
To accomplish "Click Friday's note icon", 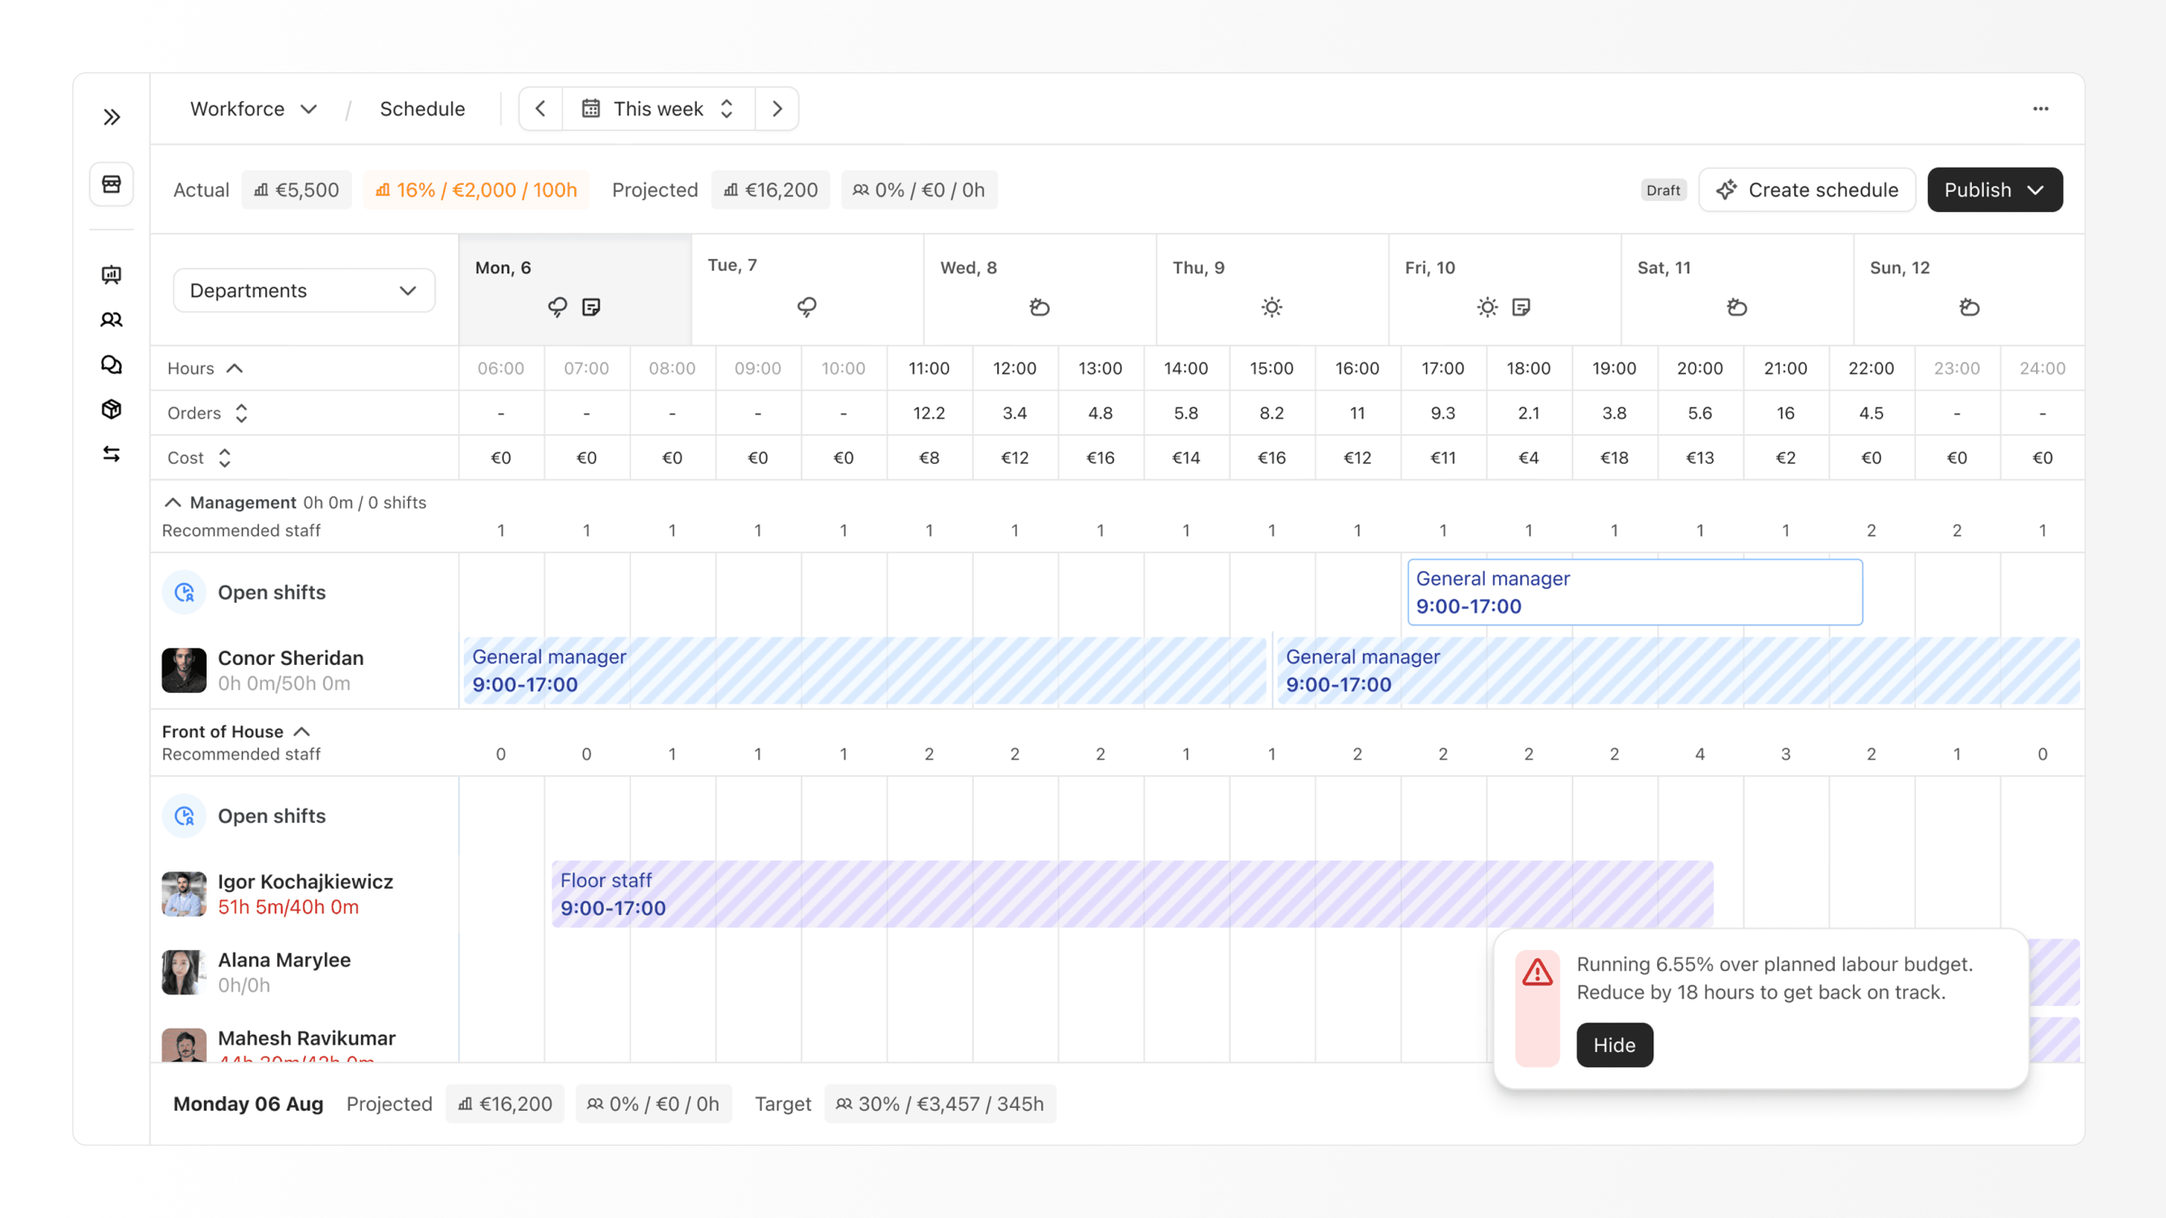I will (1522, 308).
